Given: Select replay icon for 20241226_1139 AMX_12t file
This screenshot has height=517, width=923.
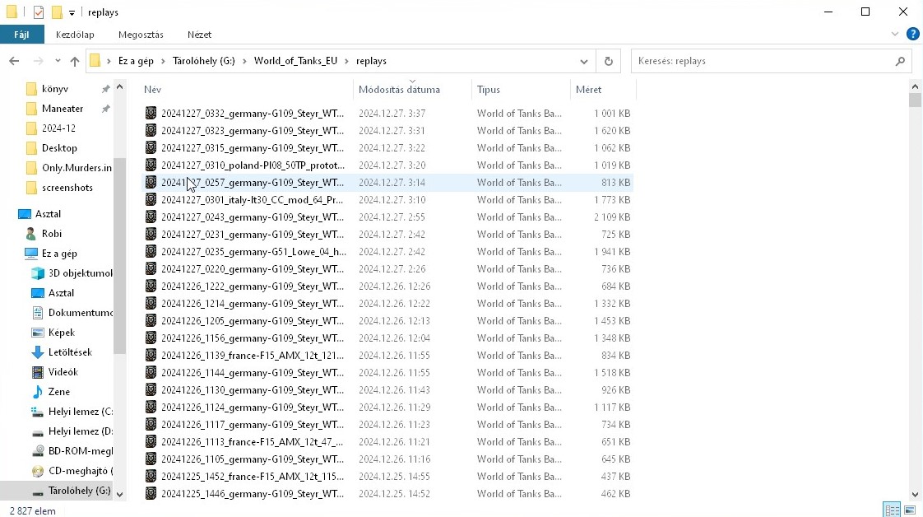Looking at the screenshot, I should pos(151,355).
